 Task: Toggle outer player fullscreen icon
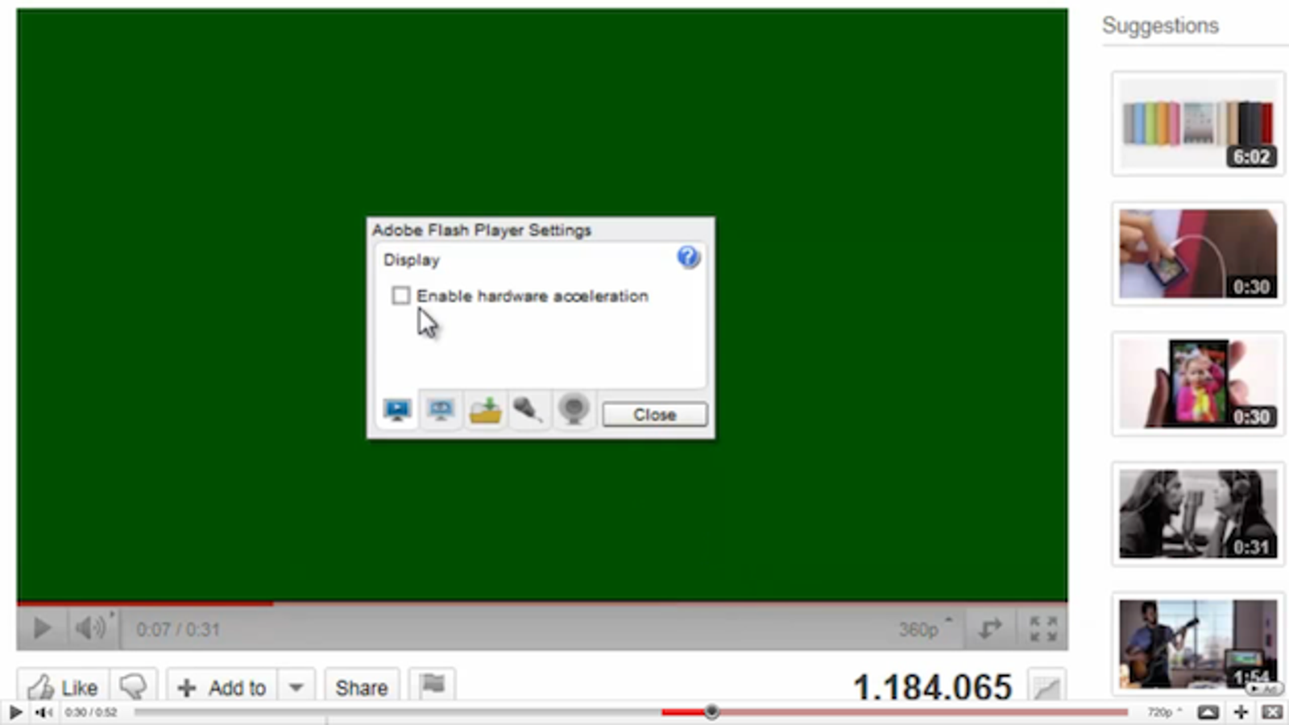point(1272,712)
